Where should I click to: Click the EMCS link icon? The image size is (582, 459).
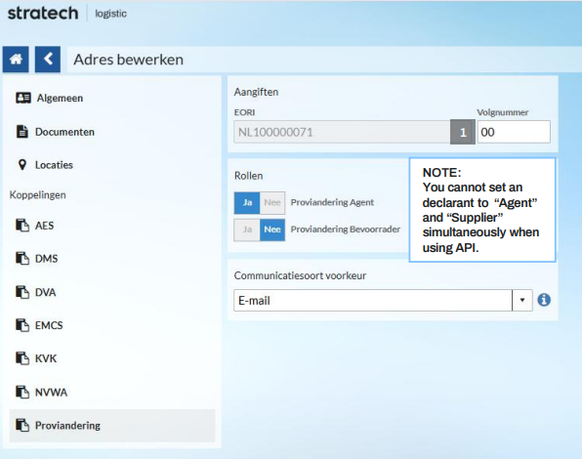(x=22, y=325)
